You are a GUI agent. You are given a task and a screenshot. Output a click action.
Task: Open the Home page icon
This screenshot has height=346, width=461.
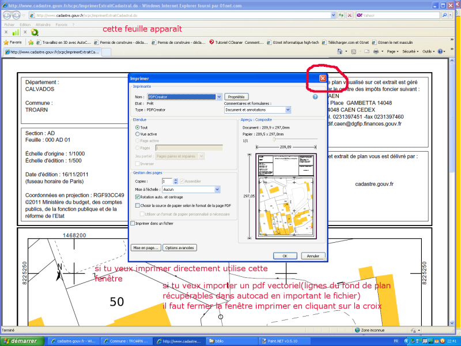pos(339,51)
